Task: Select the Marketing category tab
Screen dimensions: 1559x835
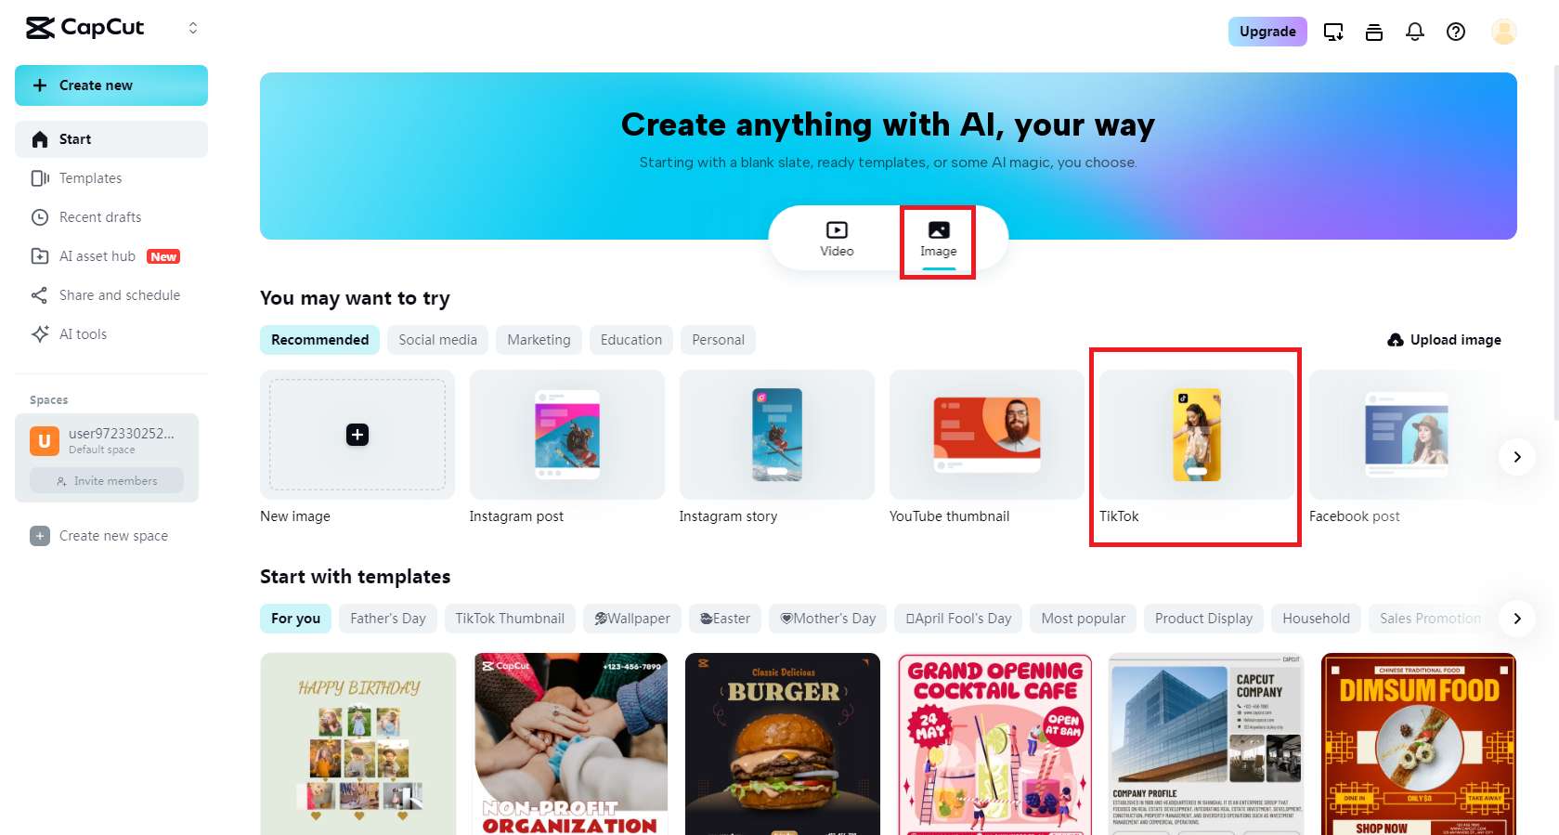Action: (539, 340)
